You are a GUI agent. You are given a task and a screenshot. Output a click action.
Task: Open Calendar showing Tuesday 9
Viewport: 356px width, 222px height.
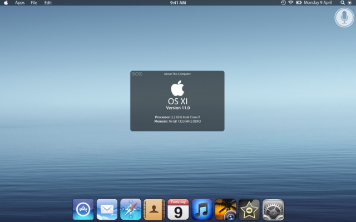click(x=178, y=210)
